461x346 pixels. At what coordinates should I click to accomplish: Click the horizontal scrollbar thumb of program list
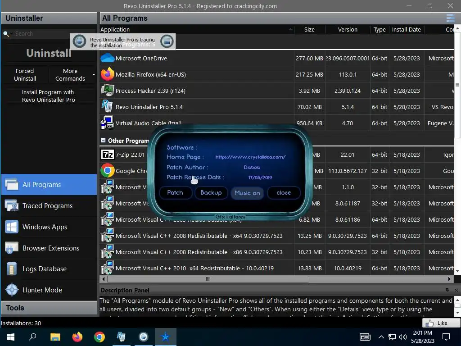point(208,279)
